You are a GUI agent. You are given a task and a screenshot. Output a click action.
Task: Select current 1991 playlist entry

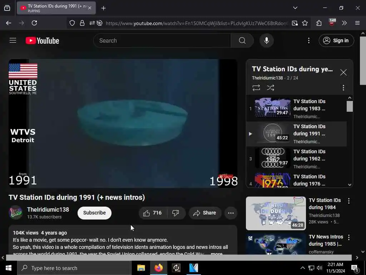click(296, 134)
